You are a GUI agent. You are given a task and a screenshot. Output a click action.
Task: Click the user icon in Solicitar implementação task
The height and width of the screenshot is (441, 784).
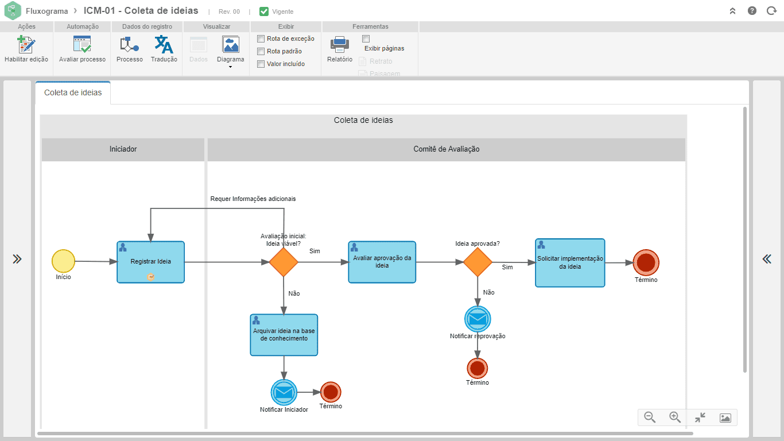541,245
